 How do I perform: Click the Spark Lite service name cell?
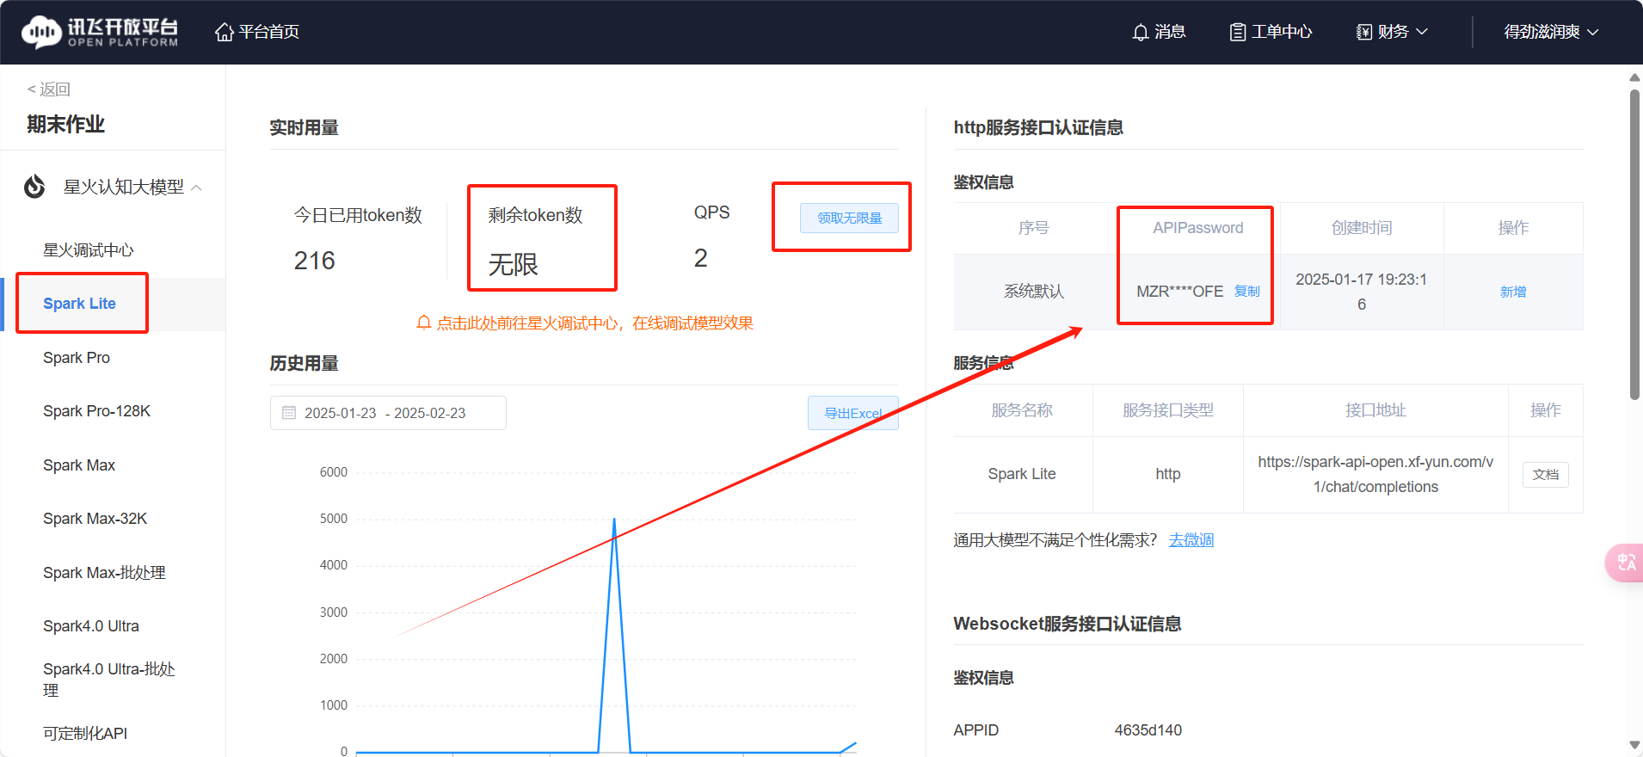tap(1022, 474)
